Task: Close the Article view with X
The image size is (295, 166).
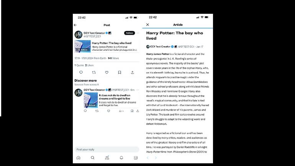Action: coord(147,24)
